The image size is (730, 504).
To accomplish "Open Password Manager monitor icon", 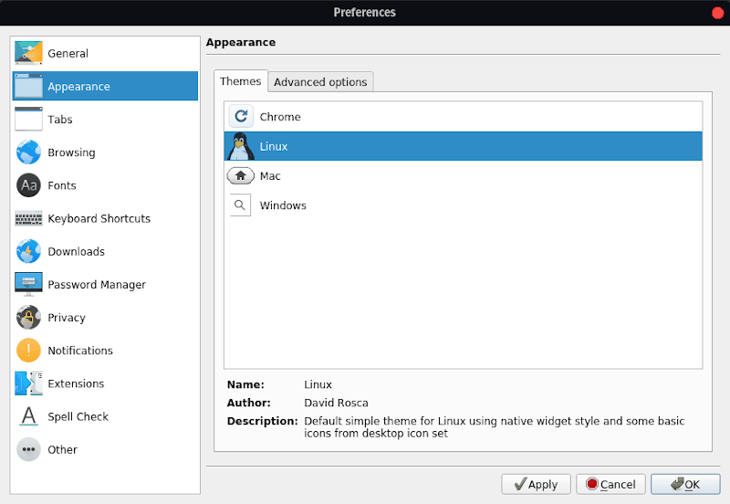I will coord(29,284).
